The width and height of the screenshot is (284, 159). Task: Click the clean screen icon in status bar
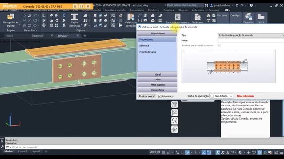(276, 152)
